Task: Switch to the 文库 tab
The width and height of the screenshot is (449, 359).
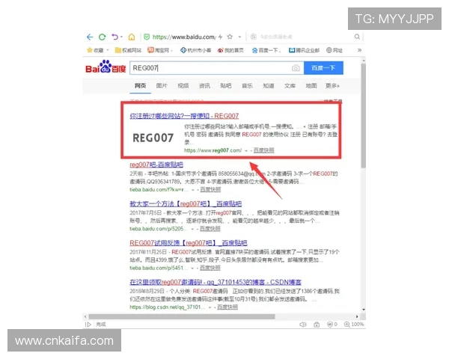Action: [x=290, y=85]
